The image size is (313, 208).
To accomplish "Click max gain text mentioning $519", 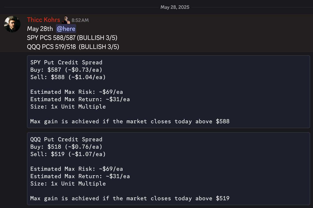I will pyautogui.click(x=130, y=198).
